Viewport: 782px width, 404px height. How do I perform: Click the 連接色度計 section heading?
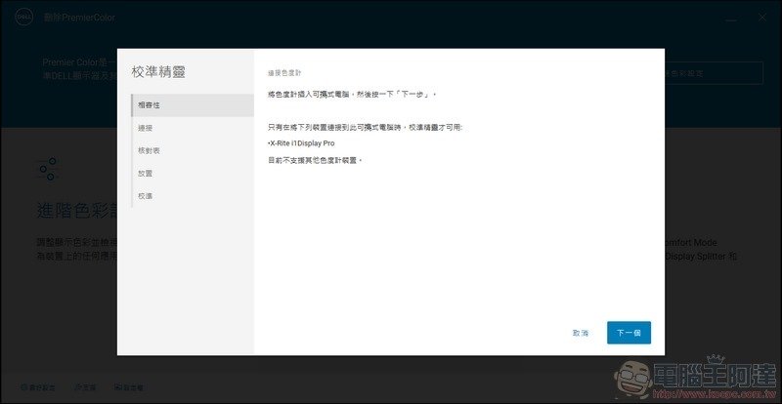click(284, 74)
